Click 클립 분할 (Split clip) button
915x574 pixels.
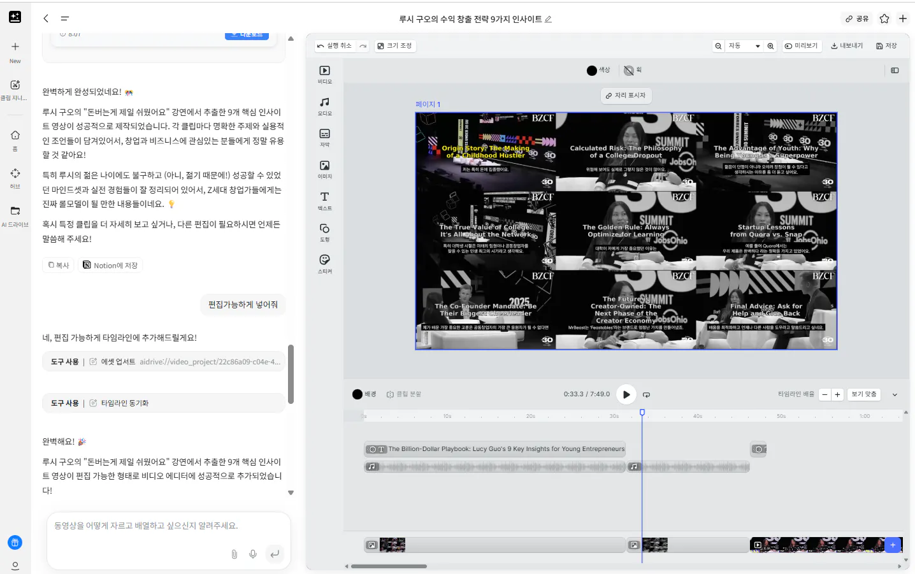(x=404, y=394)
